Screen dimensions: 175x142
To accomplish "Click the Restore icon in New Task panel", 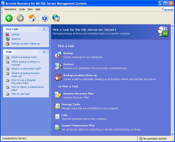I will coord(7,39).
